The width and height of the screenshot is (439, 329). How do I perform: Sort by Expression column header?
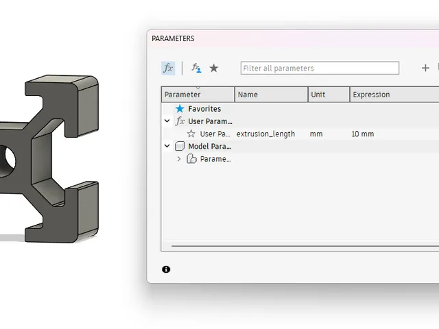[394, 95]
